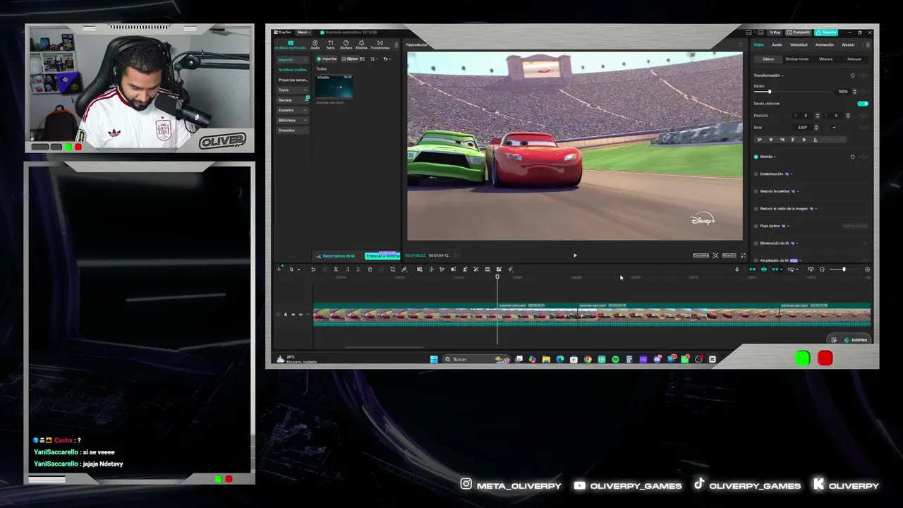903x508 pixels.
Task: Undo the last timeline action
Action: coord(313,269)
